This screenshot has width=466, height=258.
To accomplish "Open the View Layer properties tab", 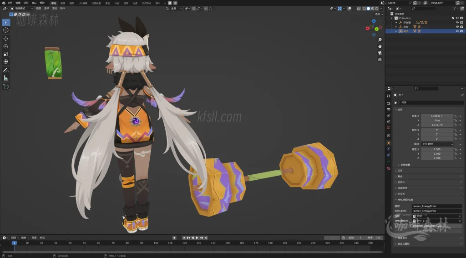I will point(389,115).
